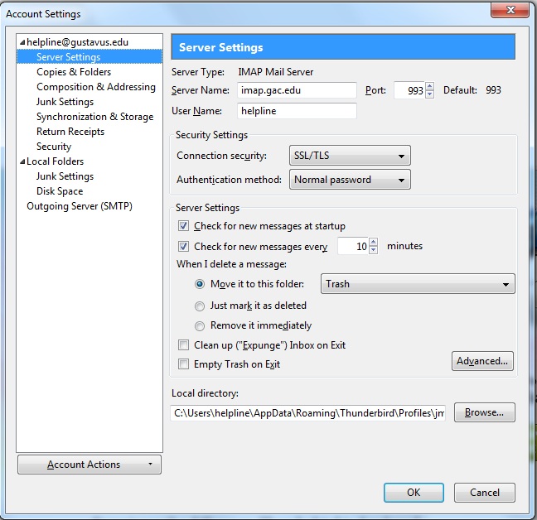Increase the Port number with up arrow
The height and width of the screenshot is (520, 537).
[x=429, y=86]
